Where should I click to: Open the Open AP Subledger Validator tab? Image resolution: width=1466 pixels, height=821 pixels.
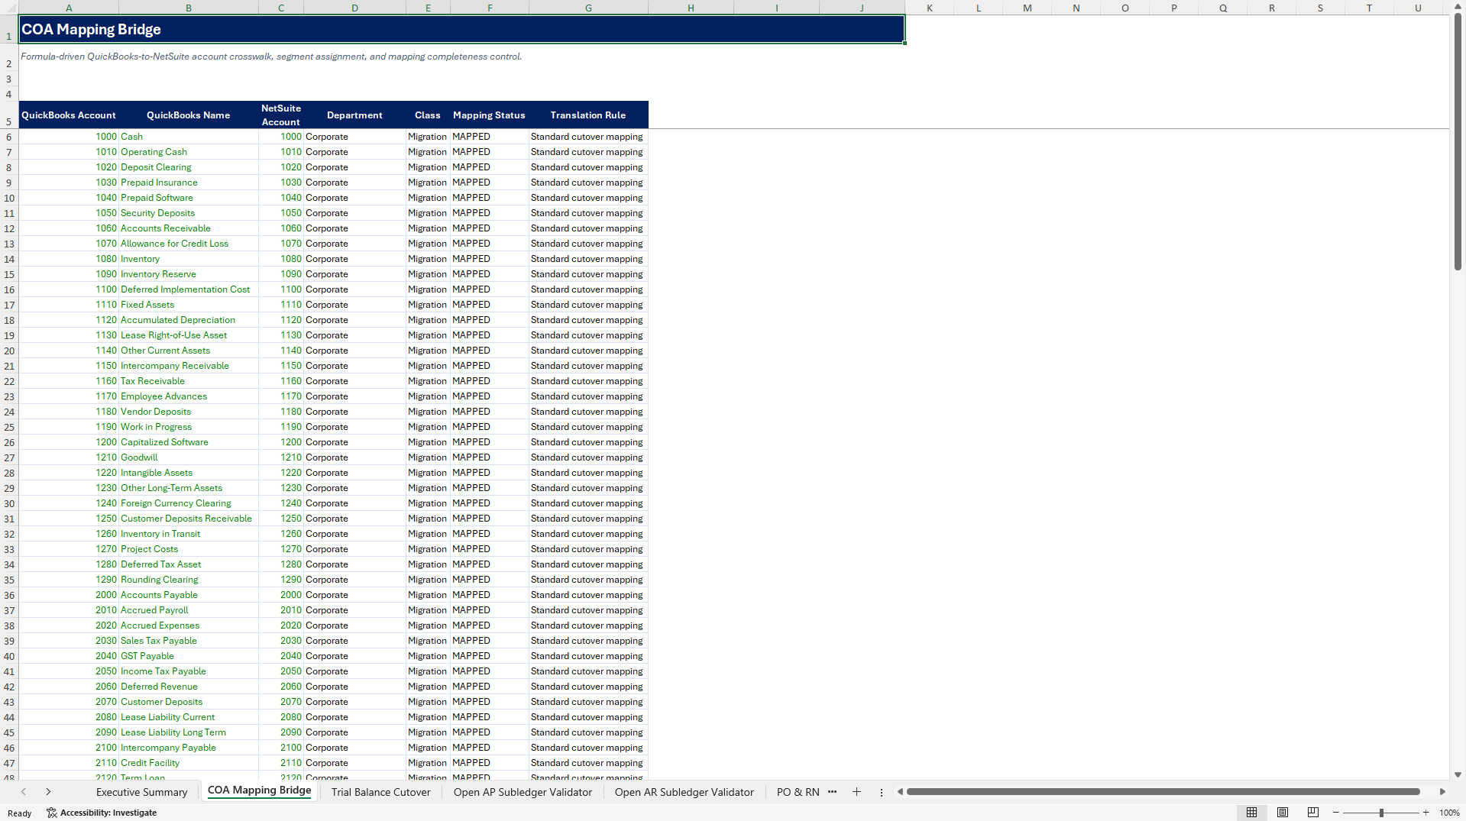(x=523, y=792)
